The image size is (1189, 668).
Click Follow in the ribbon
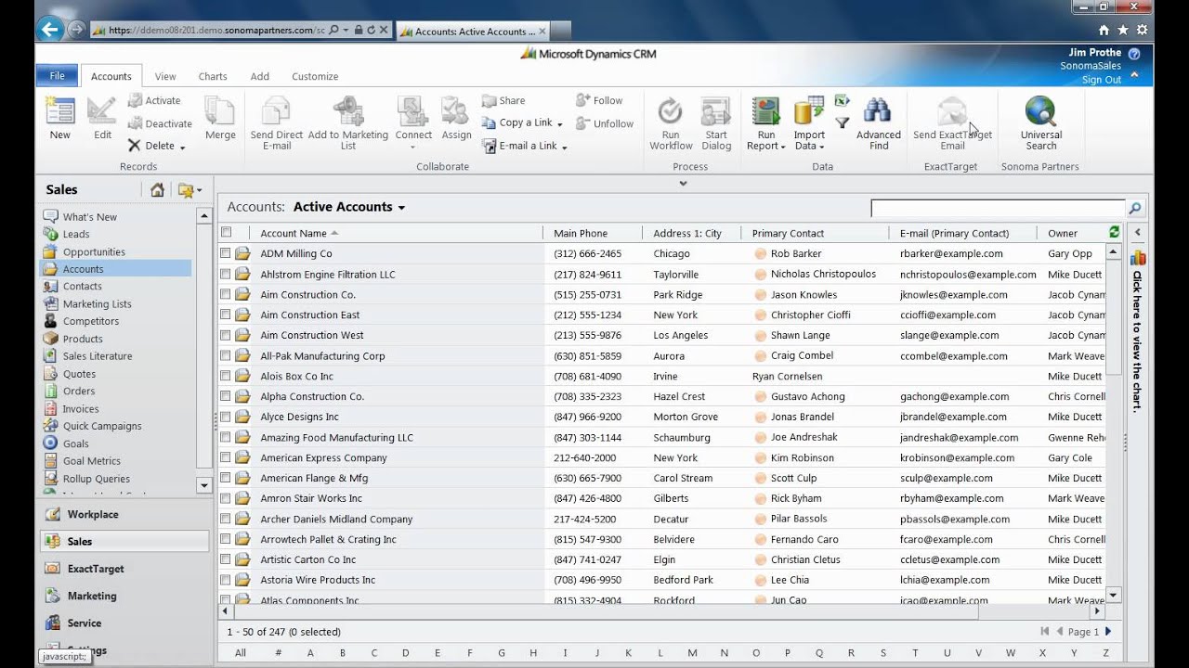pyautogui.click(x=599, y=100)
